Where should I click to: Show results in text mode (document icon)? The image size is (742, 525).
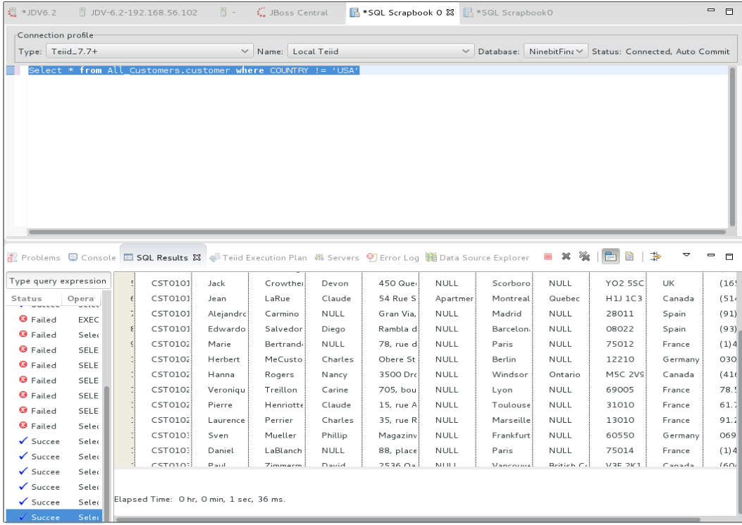click(629, 257)
